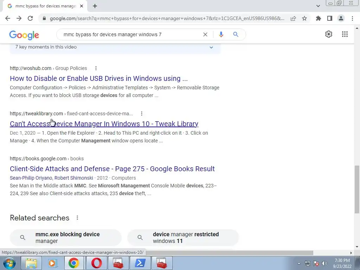The height and width of the screenshot is (270, 360).
Task: Click author link Sean-Philip Oriyano
Action: click(x=31, y=178)
